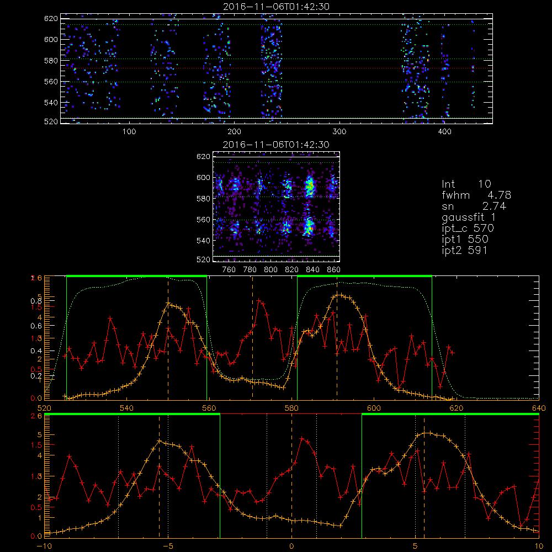Click x-axis label 600 on profile plot

[x=374, y=408]
